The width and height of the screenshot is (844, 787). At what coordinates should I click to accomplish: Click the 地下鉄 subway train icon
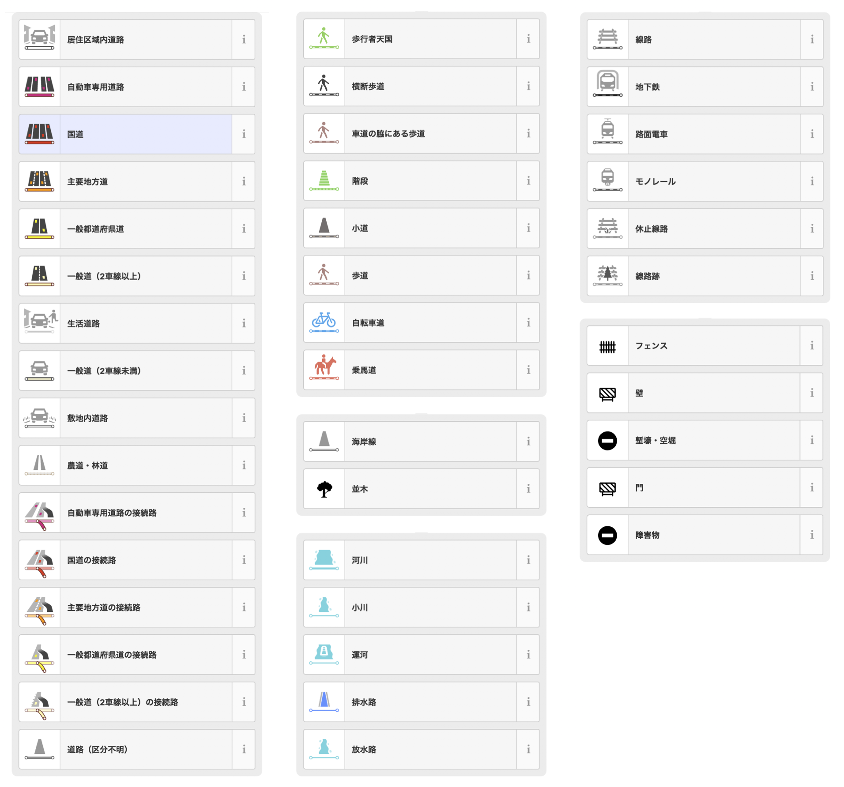[607, 84]
